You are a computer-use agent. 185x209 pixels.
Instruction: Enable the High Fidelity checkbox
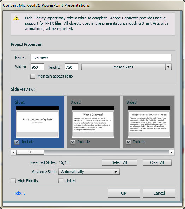coord(13,181)
